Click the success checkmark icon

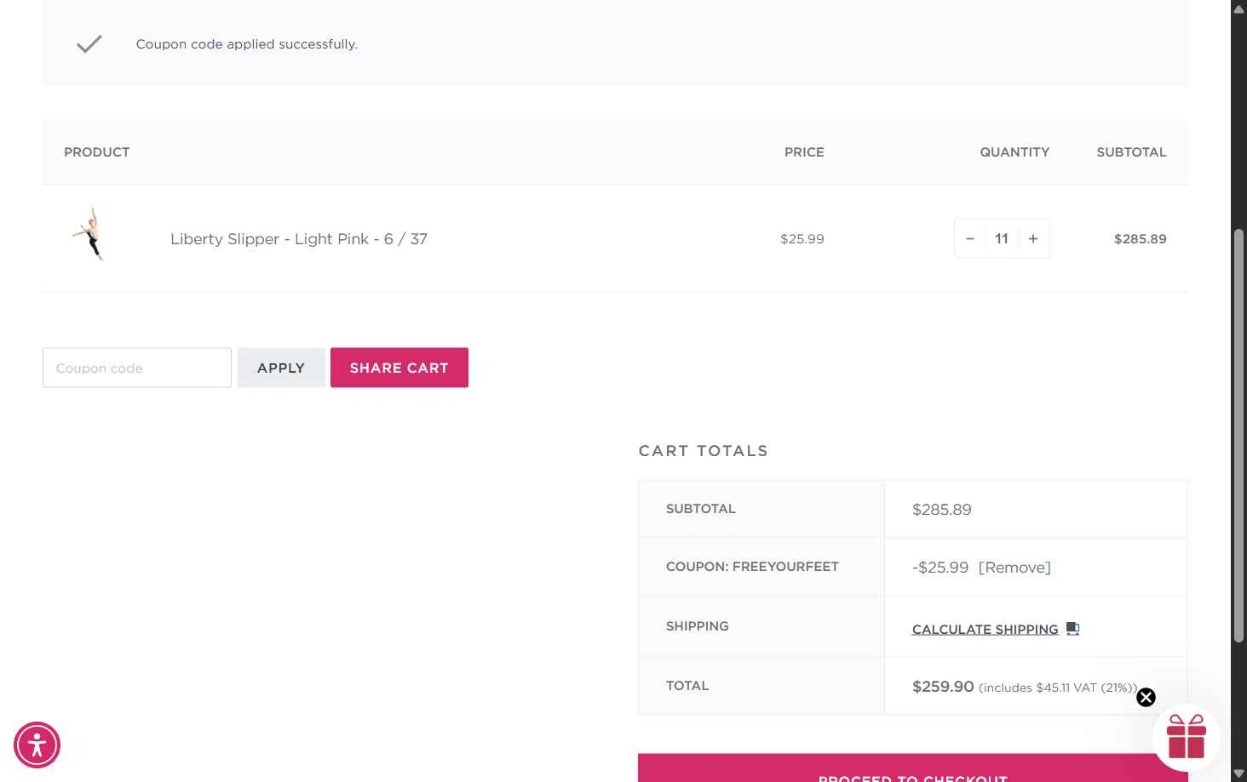pos(89,44)
